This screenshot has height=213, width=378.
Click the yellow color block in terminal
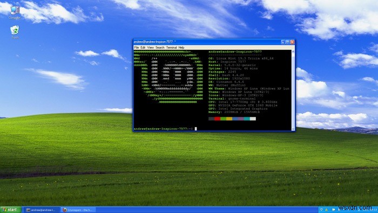229,119
